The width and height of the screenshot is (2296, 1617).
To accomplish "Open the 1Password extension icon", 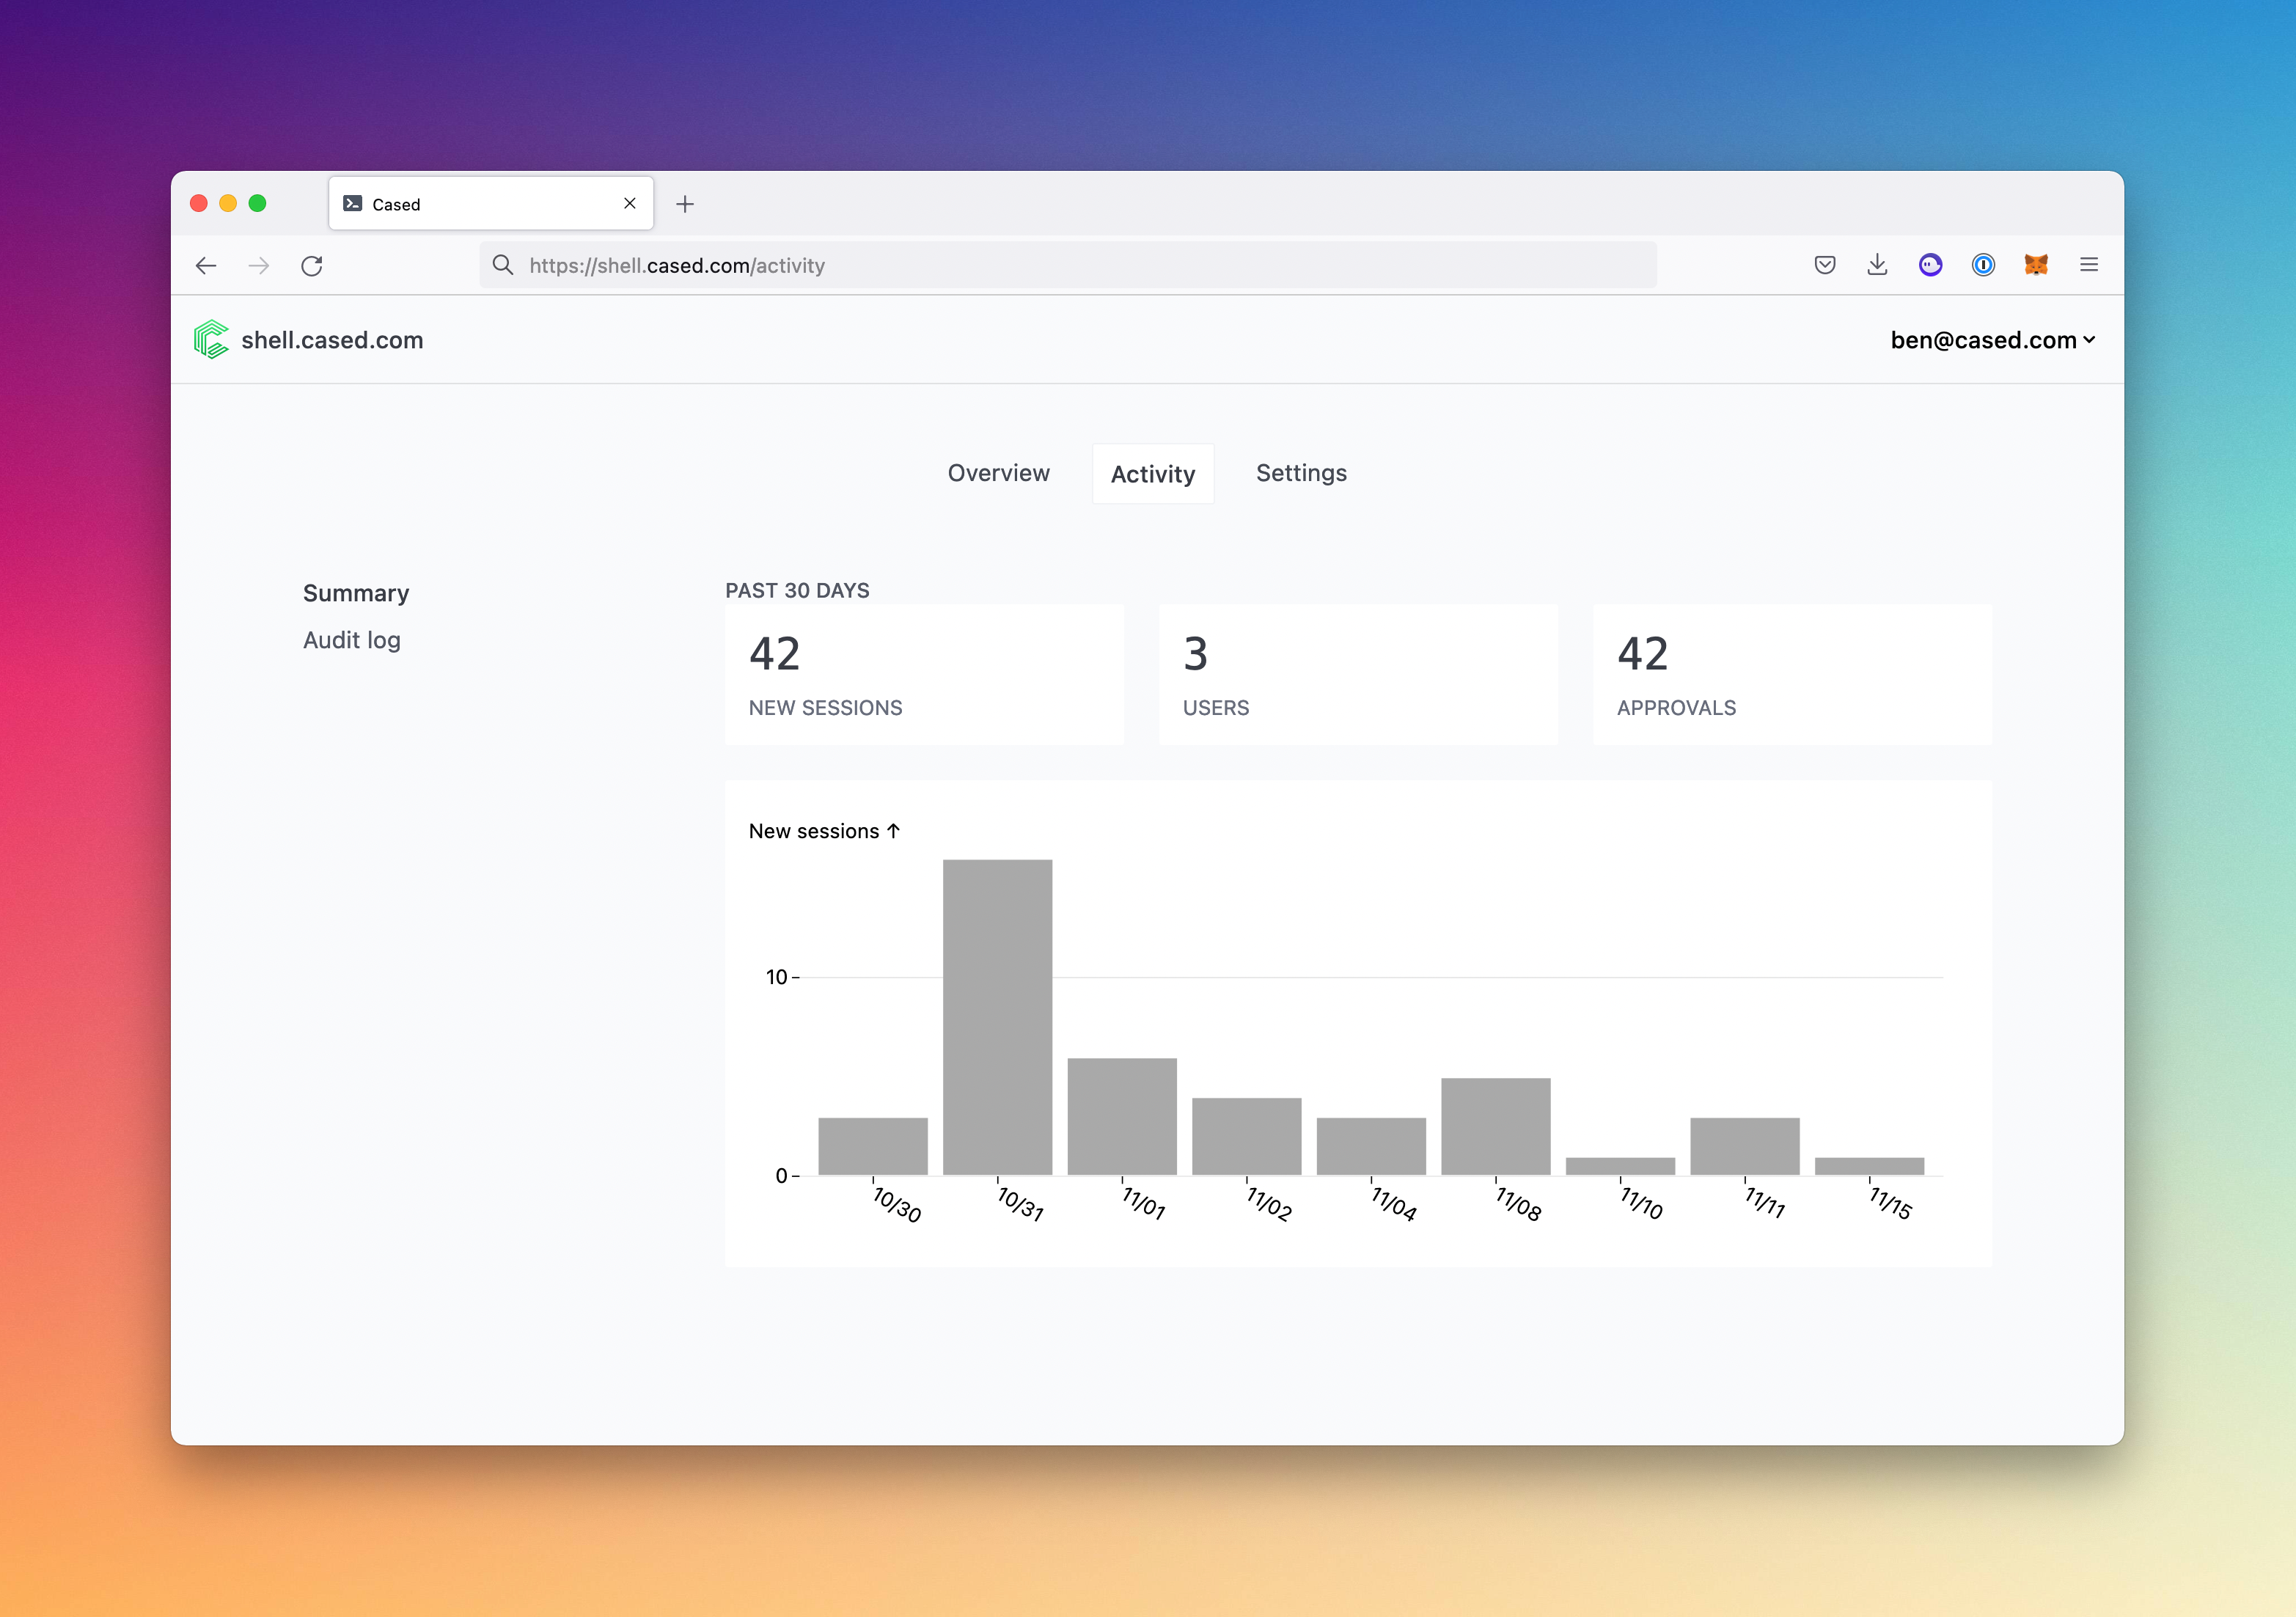I will (1983, 265).
